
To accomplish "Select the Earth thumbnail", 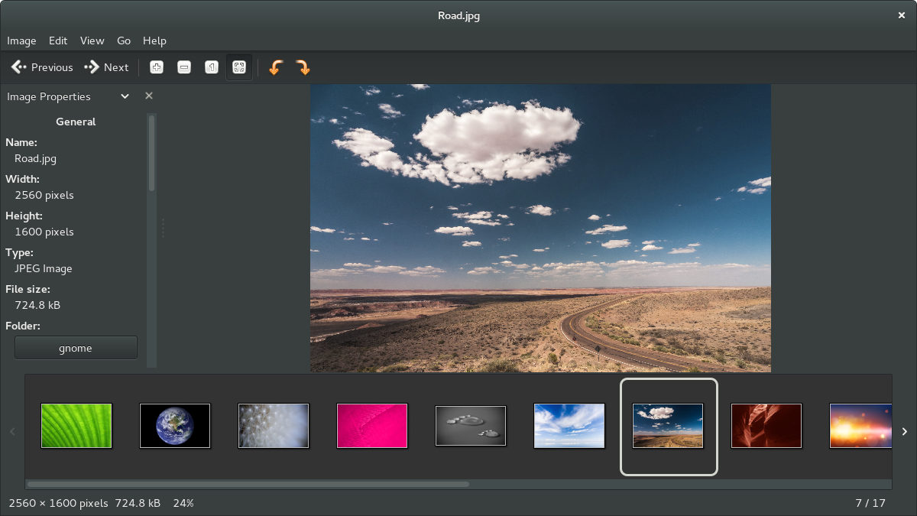I will click(x=175, y=426).
